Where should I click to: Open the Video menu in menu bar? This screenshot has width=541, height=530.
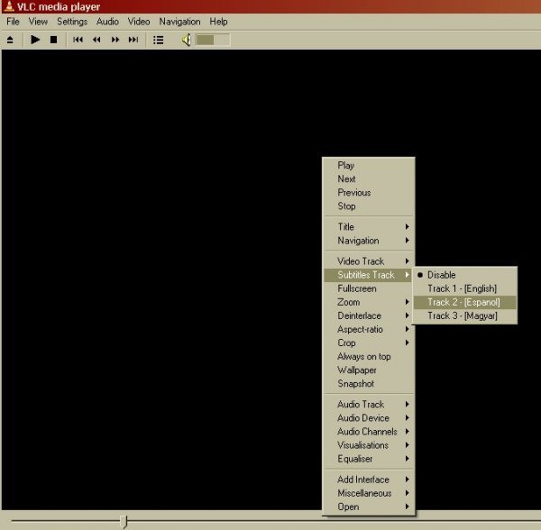coord(139,22)
